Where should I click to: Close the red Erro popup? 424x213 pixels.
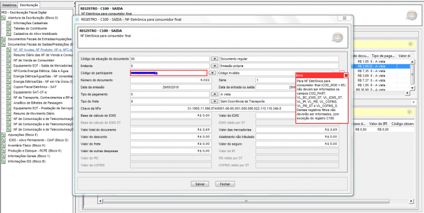coord(346,76)
